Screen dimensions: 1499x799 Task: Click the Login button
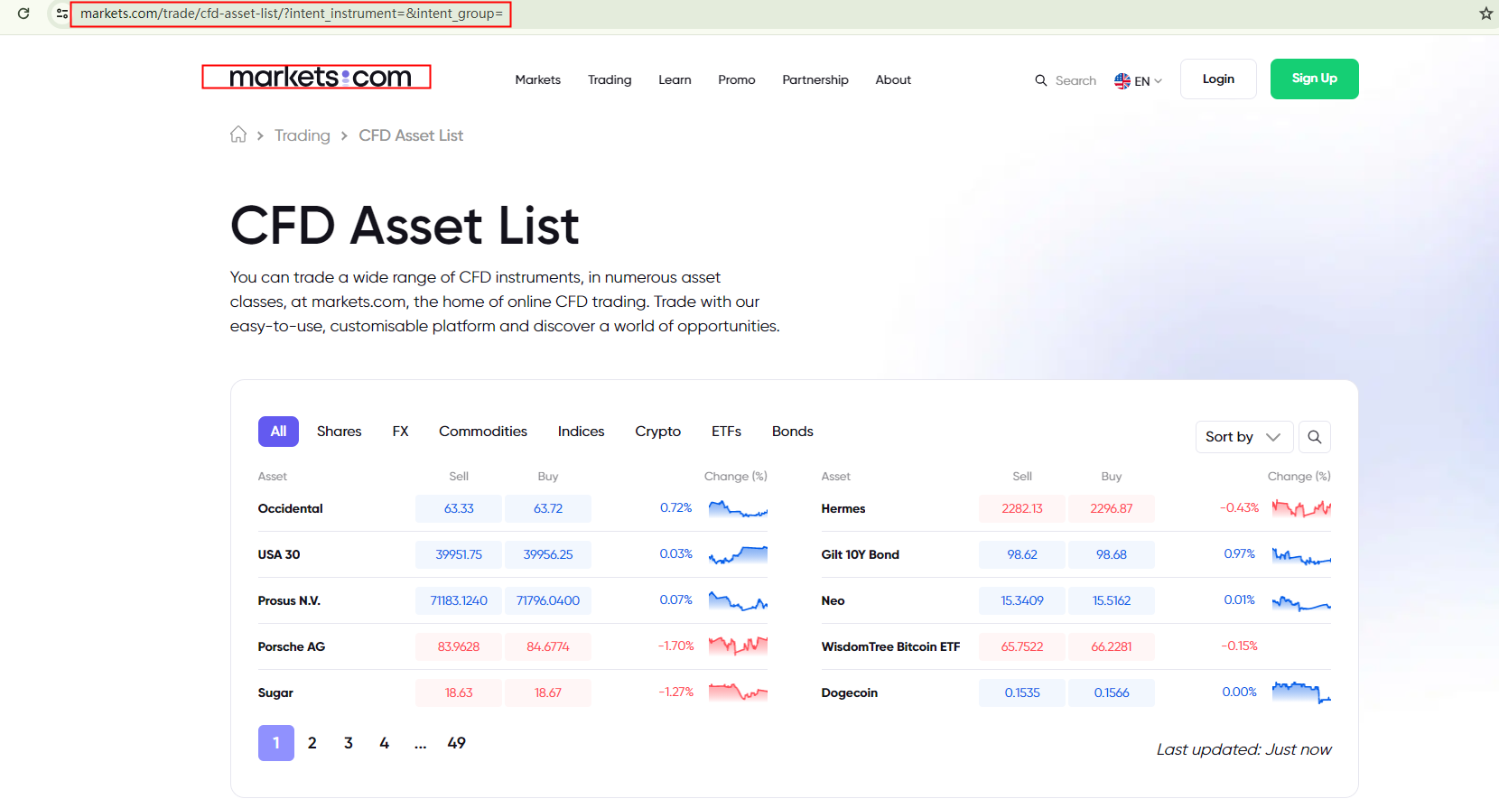[1218, 79]
